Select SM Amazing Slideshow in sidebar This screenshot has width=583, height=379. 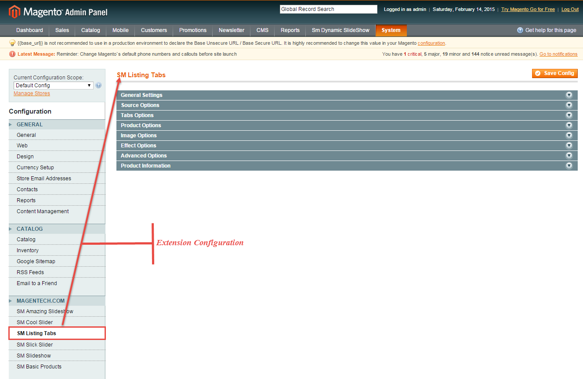click(x=57, y=311)
